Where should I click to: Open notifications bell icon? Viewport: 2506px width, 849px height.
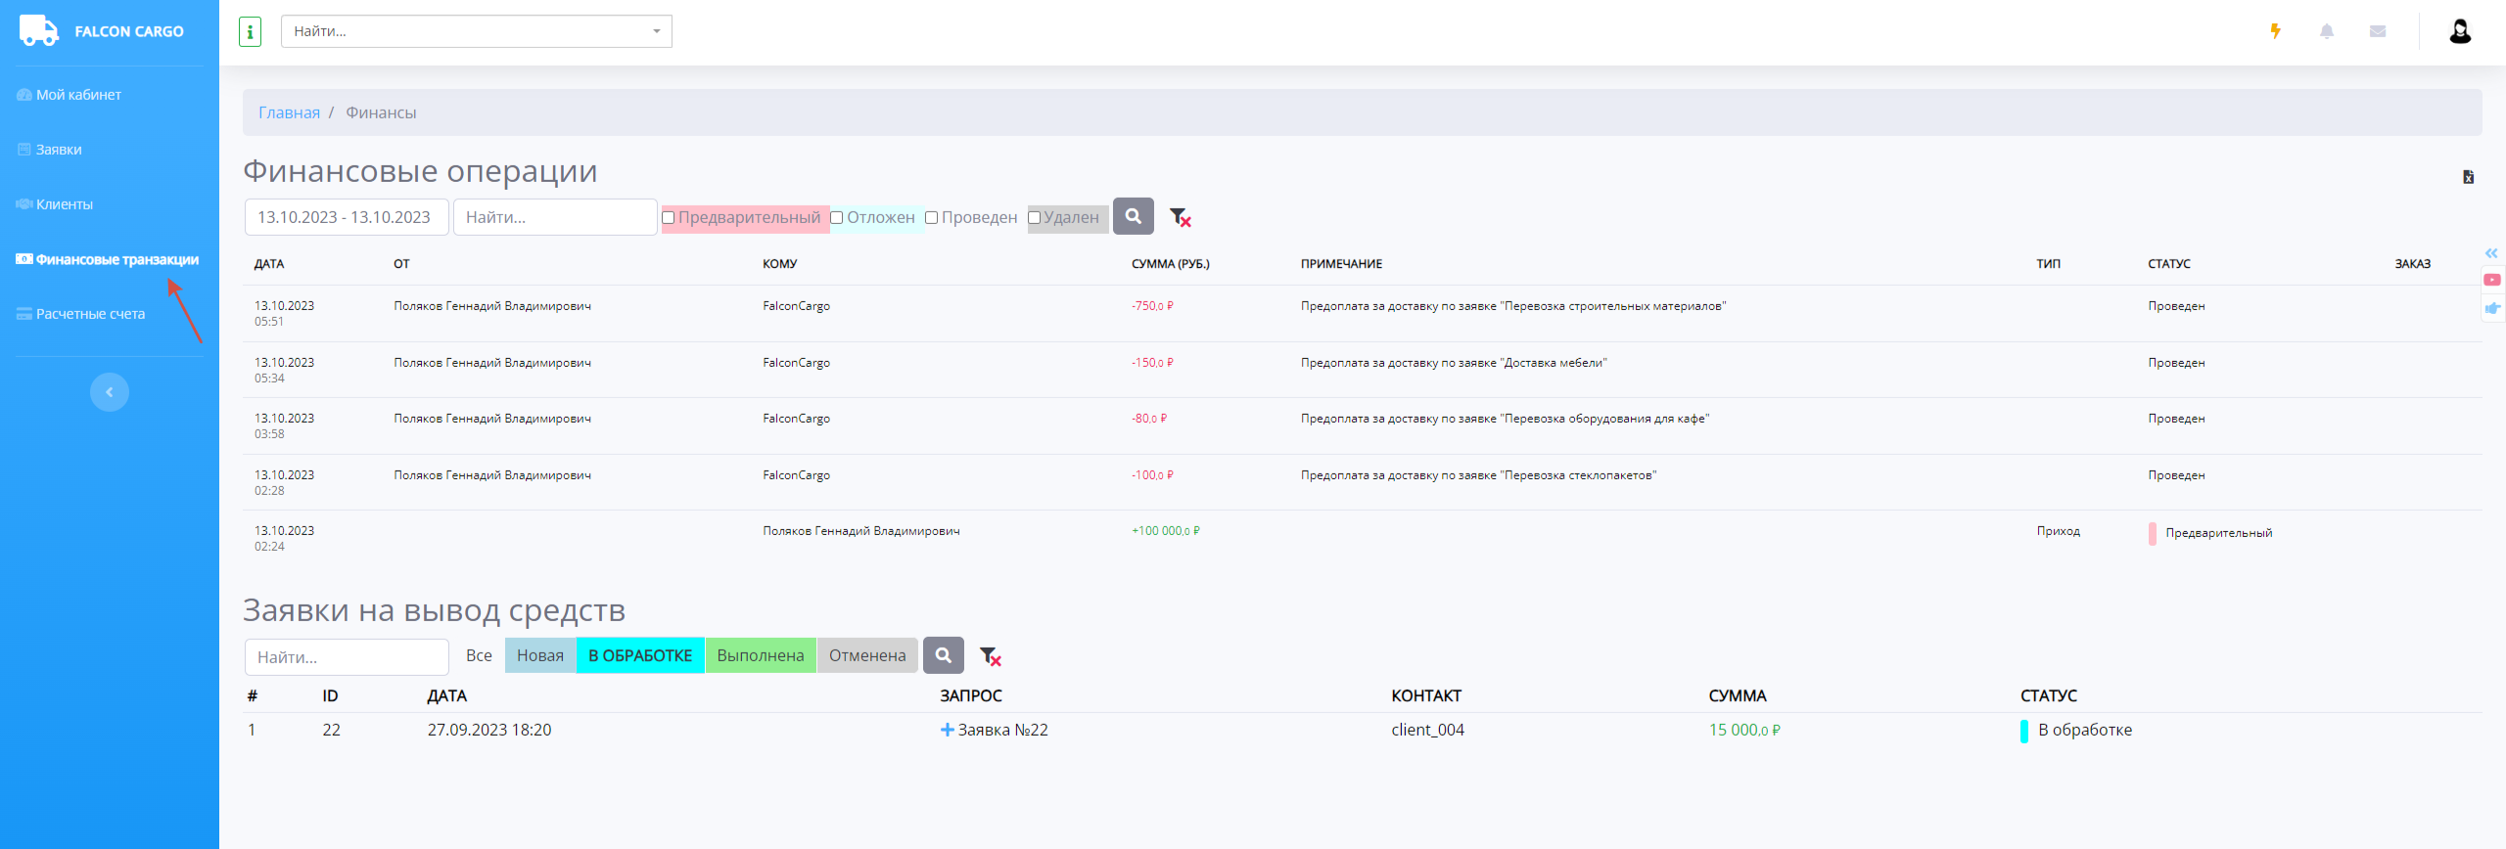pos(2327,31)
